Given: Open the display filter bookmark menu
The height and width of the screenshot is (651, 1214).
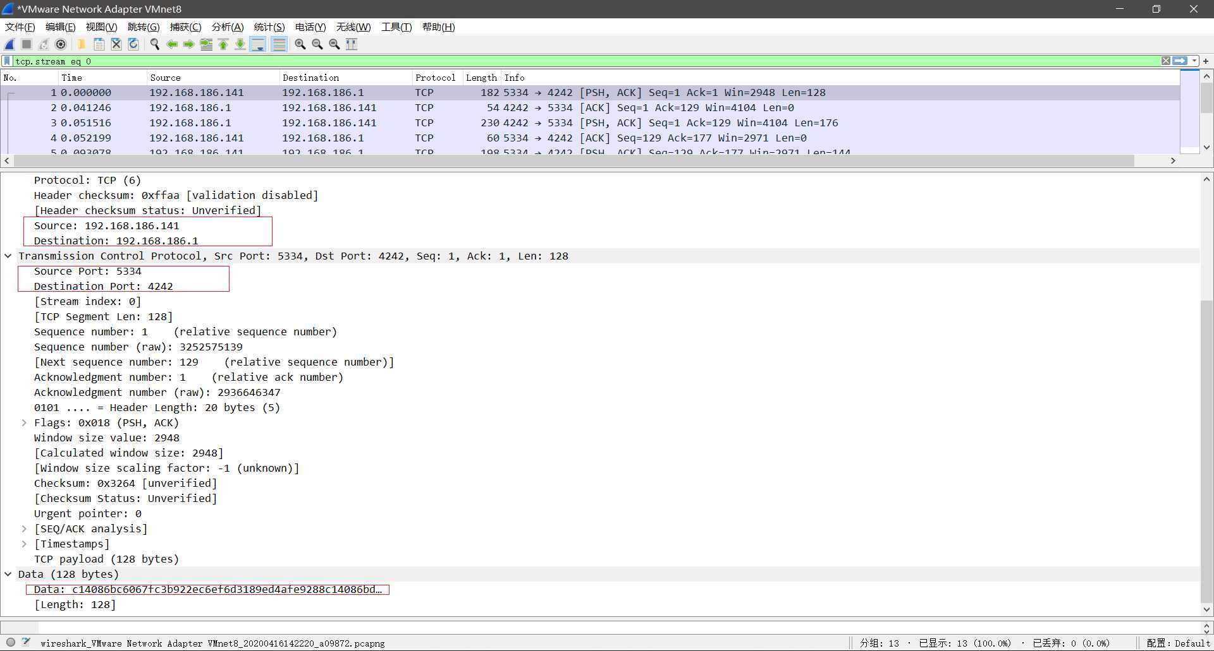Looking at the screenshot, I should pyautogui.click(x=7, y=61).
